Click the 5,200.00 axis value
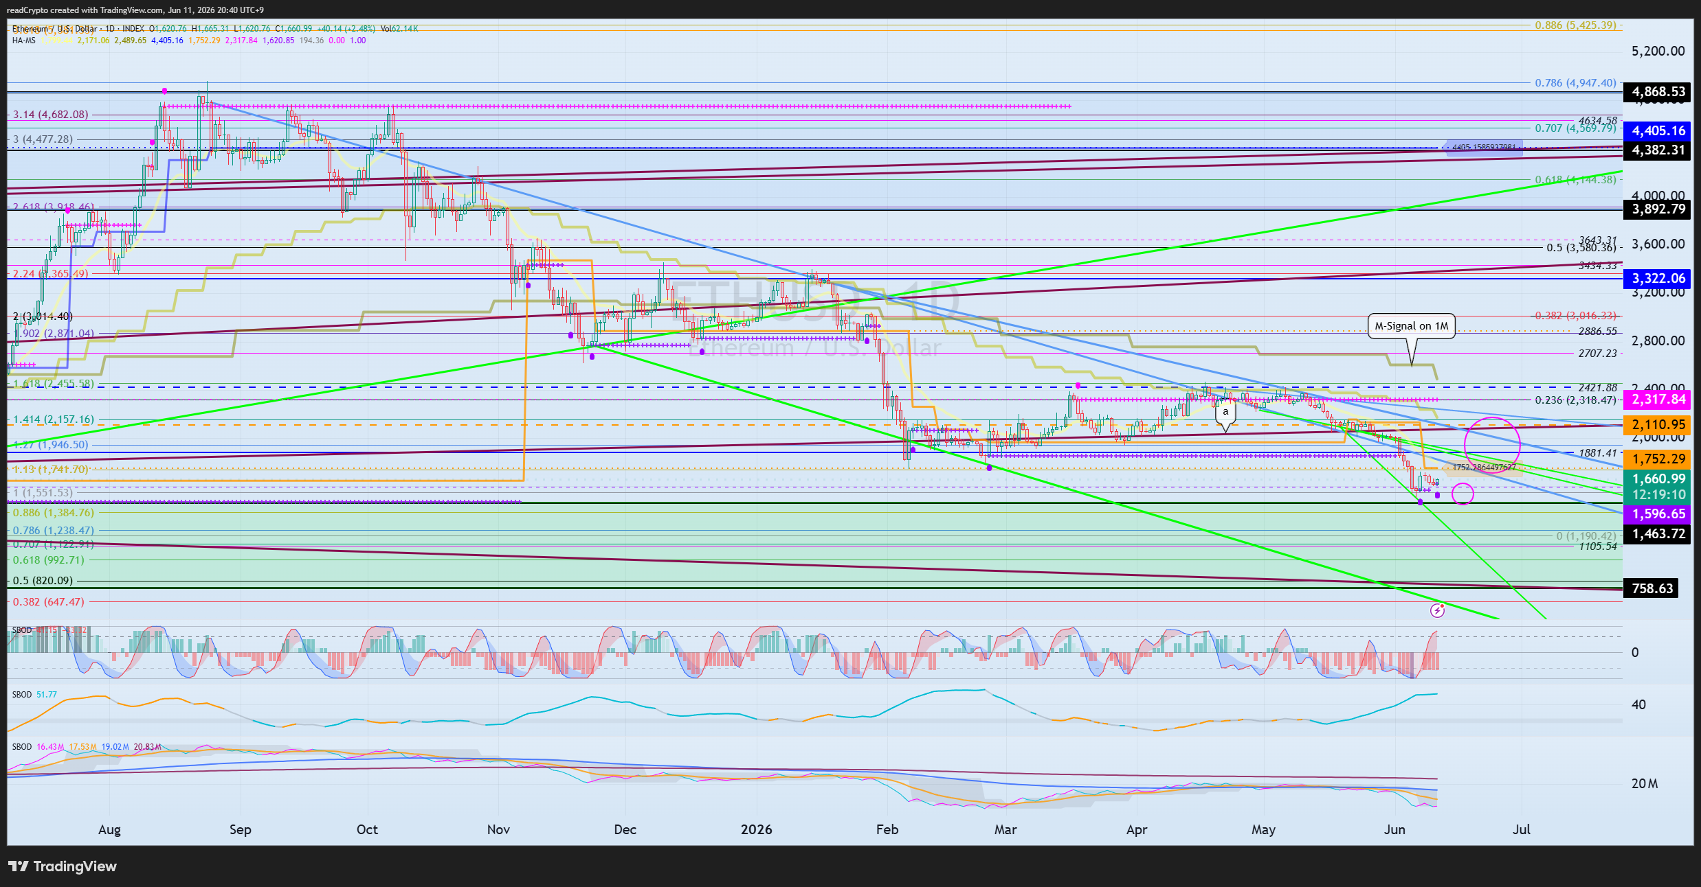Screen dimensions: 1701x887 (1658, 51)
